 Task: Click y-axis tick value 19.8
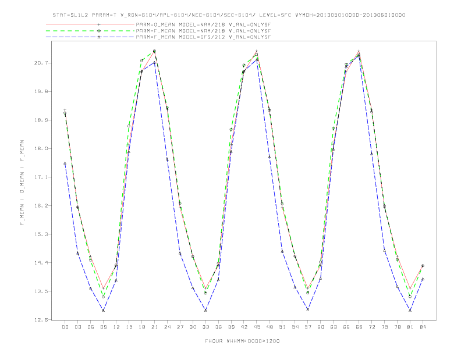41,92
